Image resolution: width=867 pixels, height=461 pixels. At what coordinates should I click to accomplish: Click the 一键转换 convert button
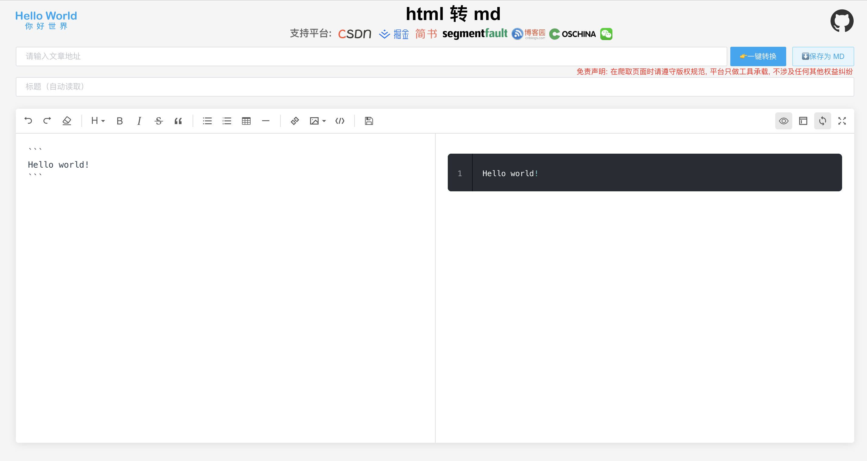pos(758,56)
